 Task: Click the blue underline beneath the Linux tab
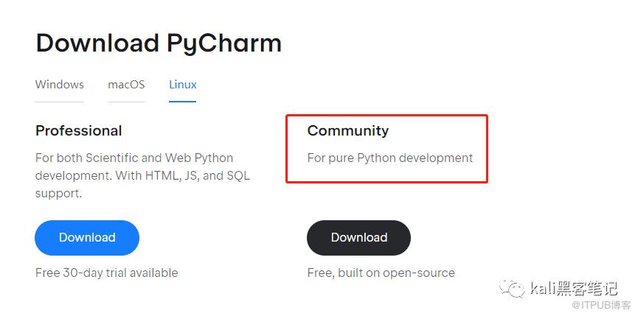coord(183,101)
